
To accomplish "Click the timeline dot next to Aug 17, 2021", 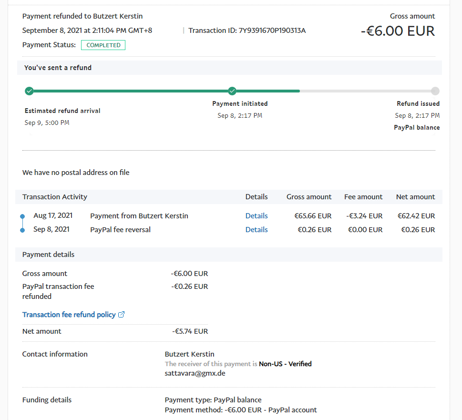I will tap(22, 216).
